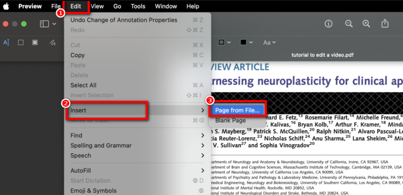Choose Page from File… in submenu
The image size is (403, 195).
[237, 110]
